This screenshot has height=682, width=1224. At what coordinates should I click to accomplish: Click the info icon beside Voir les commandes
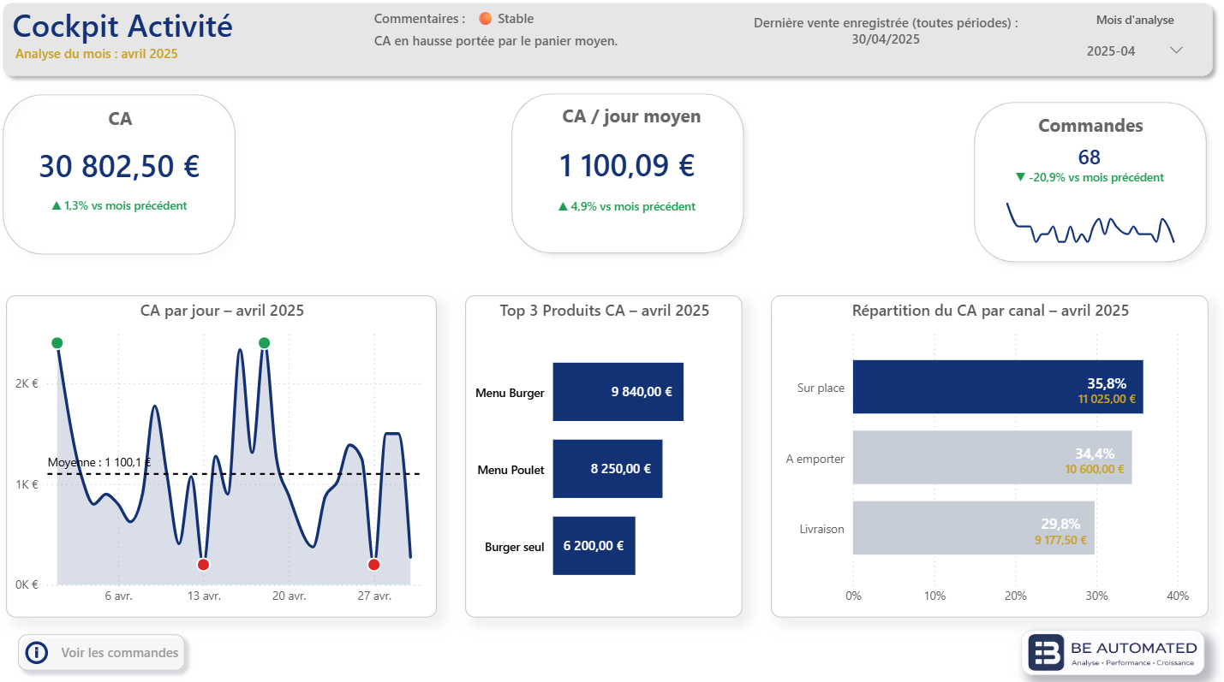[x=36, y=653]
